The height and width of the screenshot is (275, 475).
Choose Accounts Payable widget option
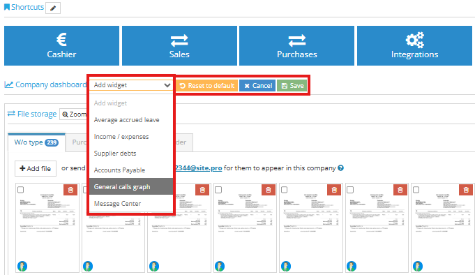point(131,170)
